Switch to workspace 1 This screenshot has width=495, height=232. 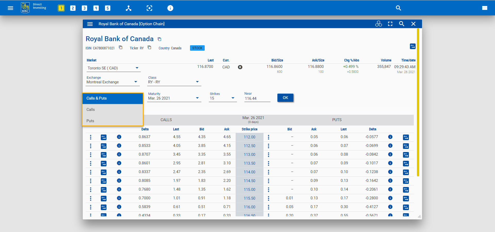click(61, 8)
